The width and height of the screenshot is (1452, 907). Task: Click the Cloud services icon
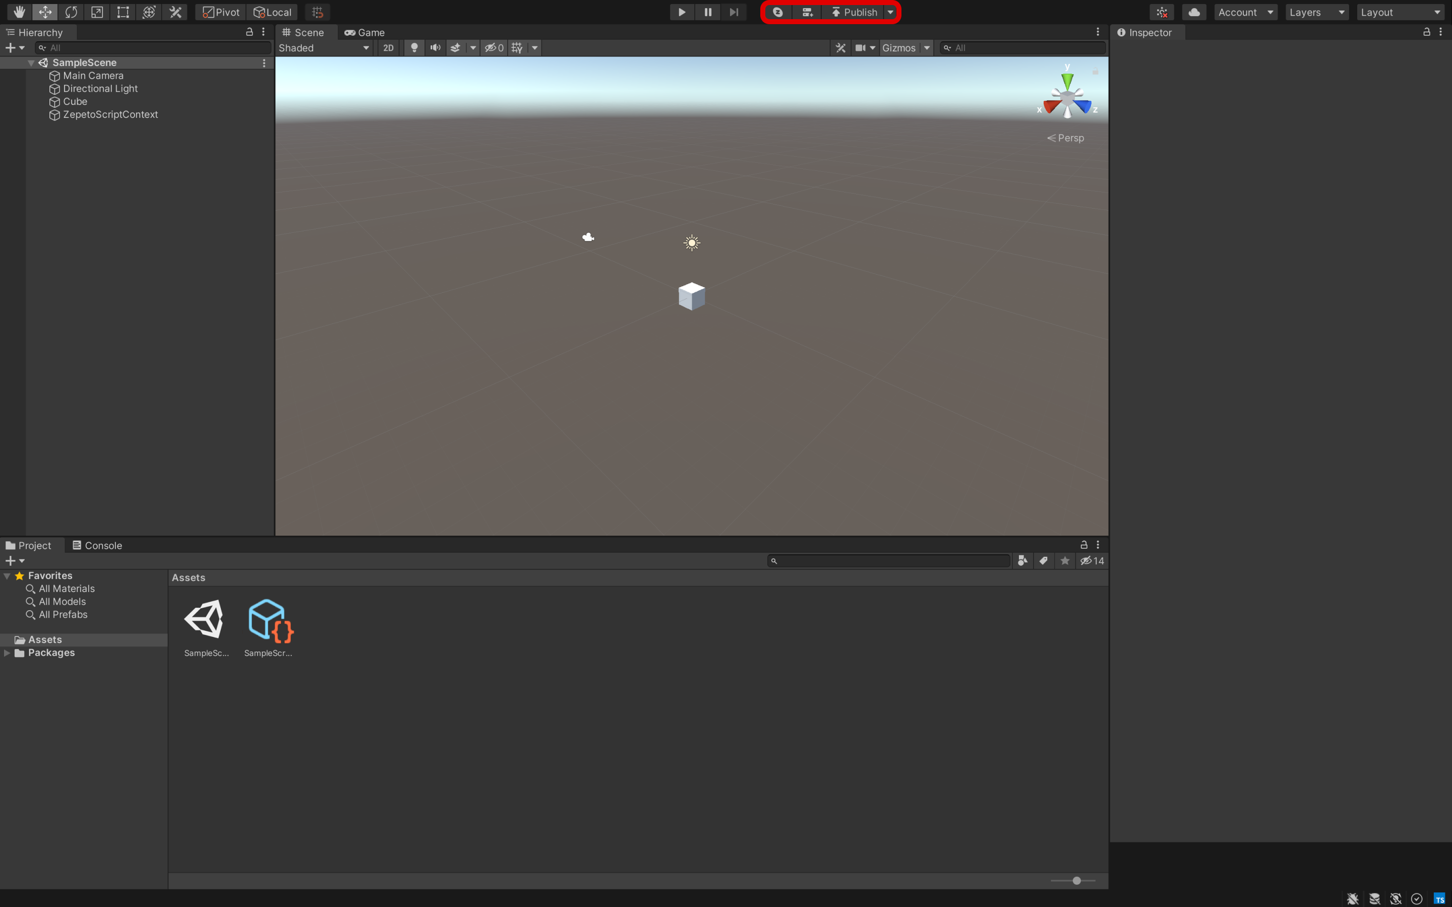point(1194,12)
